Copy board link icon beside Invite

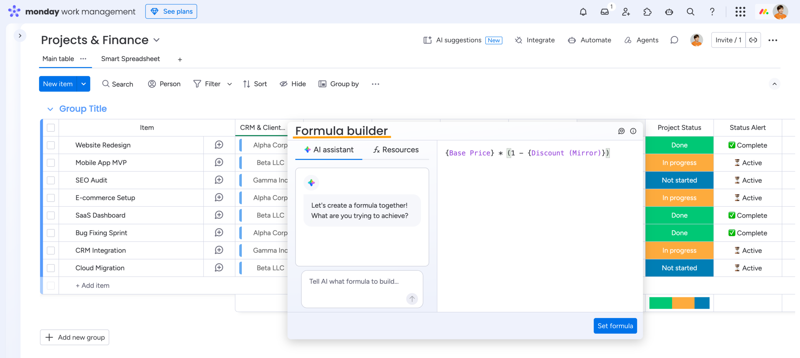(753, 40)
